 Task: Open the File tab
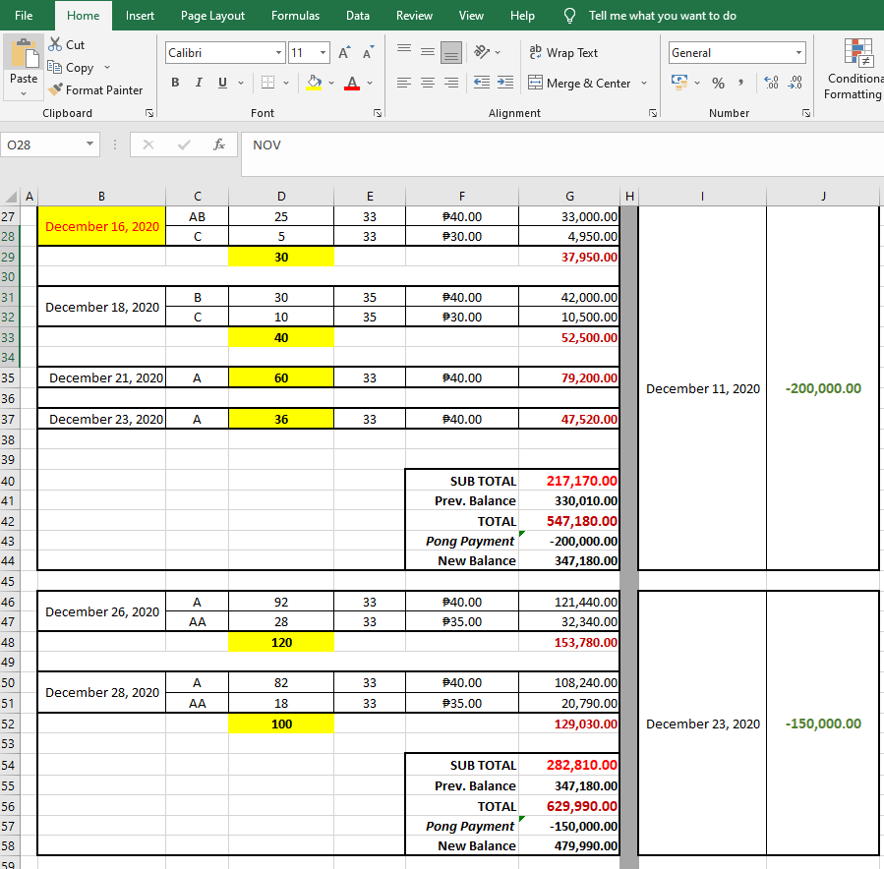[24, 15]
